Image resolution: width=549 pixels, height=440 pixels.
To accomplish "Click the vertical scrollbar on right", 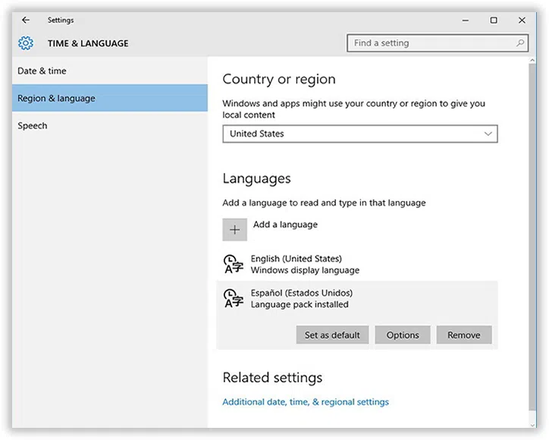I will 531,228.
